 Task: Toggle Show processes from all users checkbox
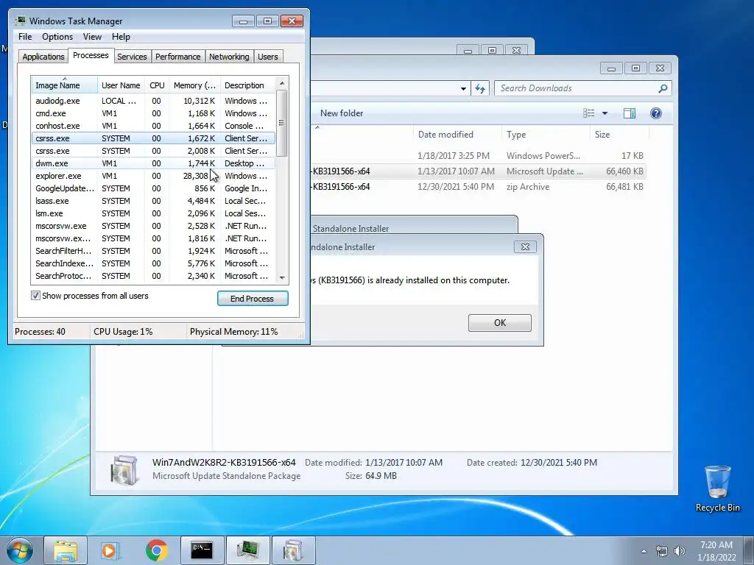tap(35, 296)
